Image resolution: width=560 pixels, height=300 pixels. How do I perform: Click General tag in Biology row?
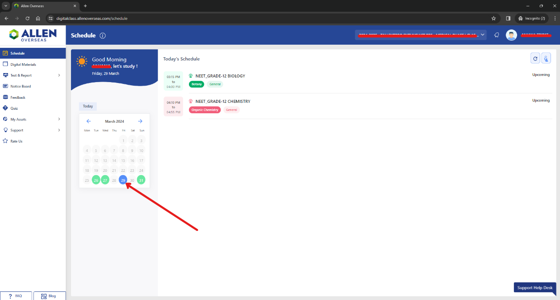pyautogui.click(x=215, y=84)
